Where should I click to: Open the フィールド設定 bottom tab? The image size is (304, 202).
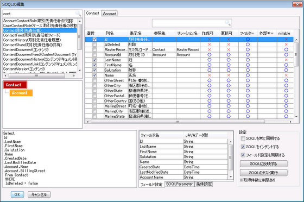[151, 185]
